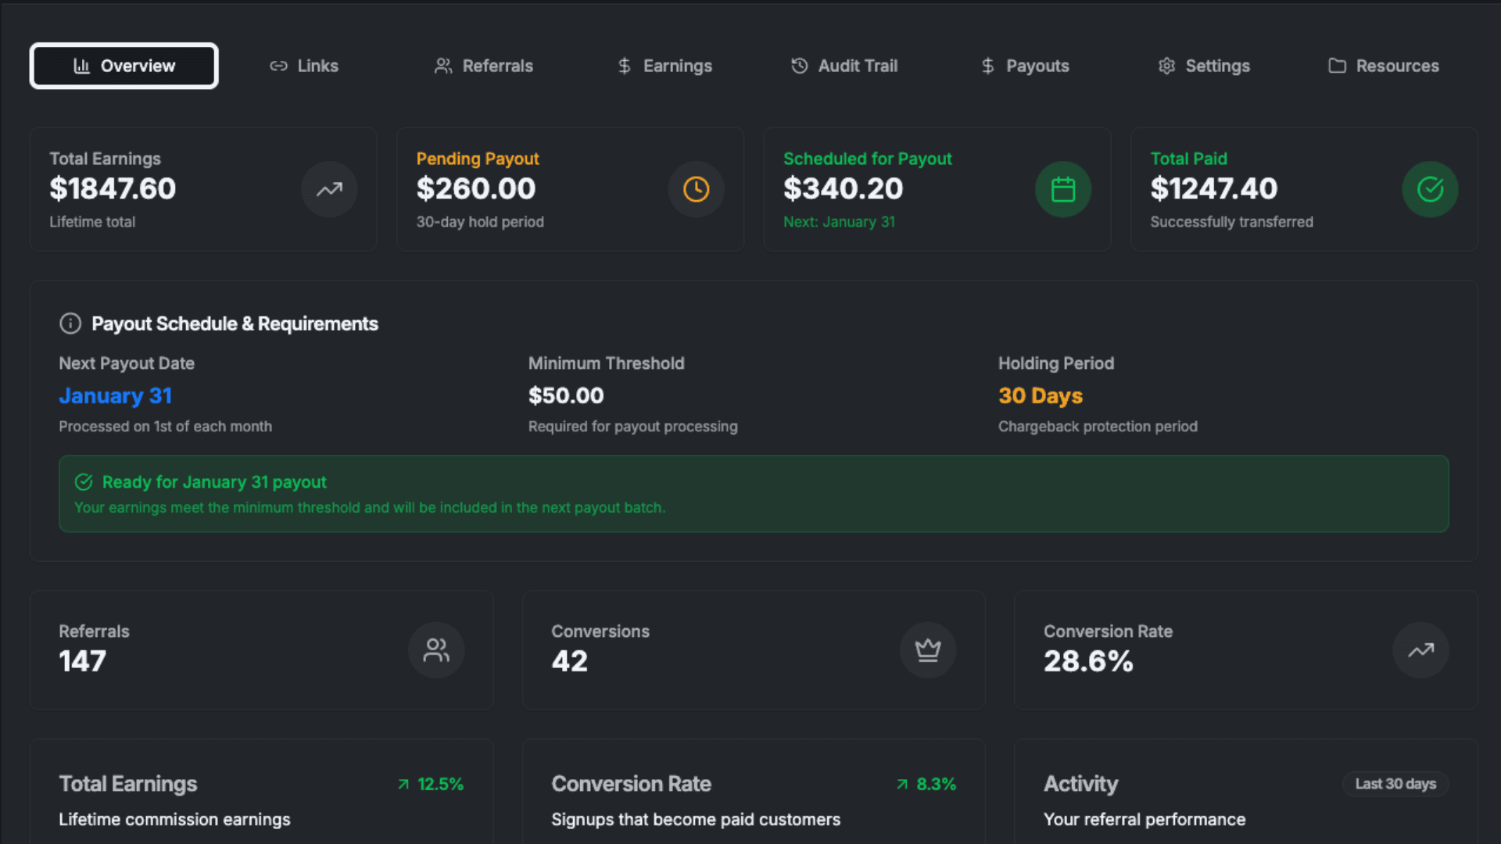Switch to the Payouts tab
This screenshot has width=1501, height=844.
(1025, 66)
